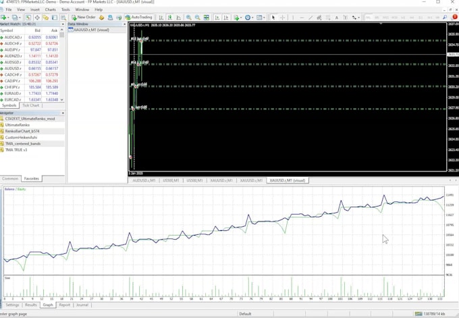
Task: Select the Crosshair tool
Action: point(282,18)
